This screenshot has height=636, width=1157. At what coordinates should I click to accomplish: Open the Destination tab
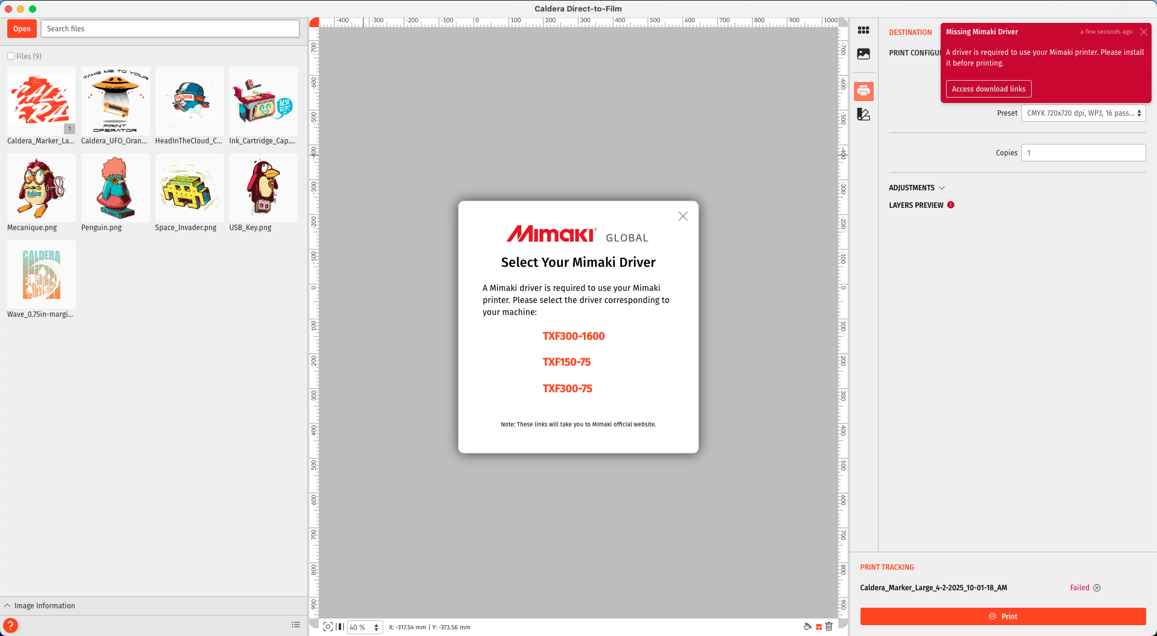point(910,33)
